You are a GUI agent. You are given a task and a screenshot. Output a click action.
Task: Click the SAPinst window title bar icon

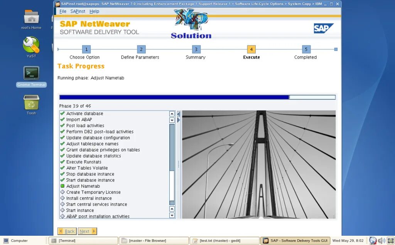click(x=57, y=4)
